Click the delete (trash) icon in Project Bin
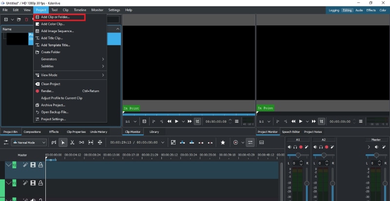Image resolution: width=390 pixels, height=201 pixels. pos(27,19)
